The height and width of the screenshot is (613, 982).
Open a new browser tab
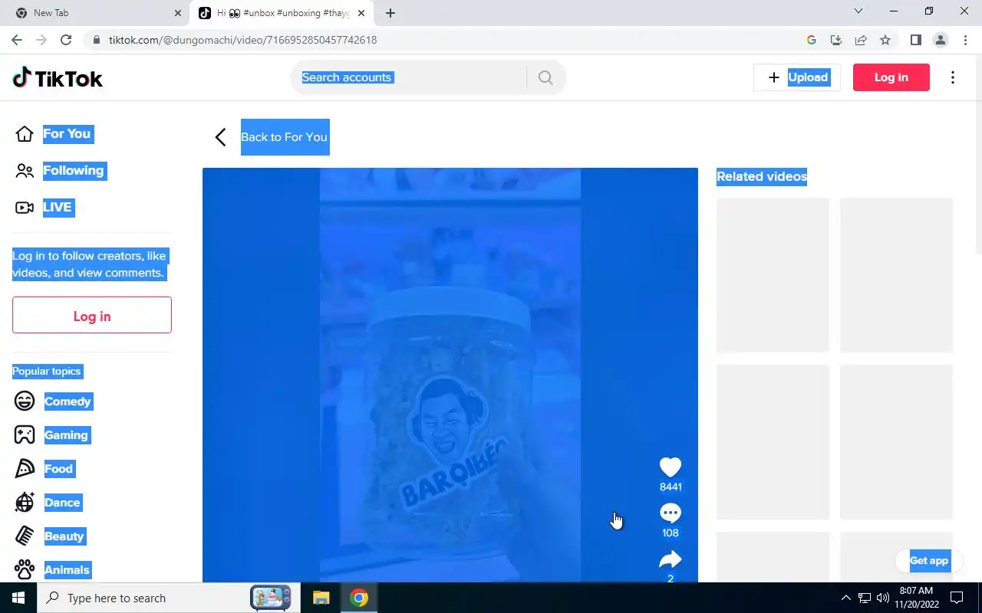point(390,13)
